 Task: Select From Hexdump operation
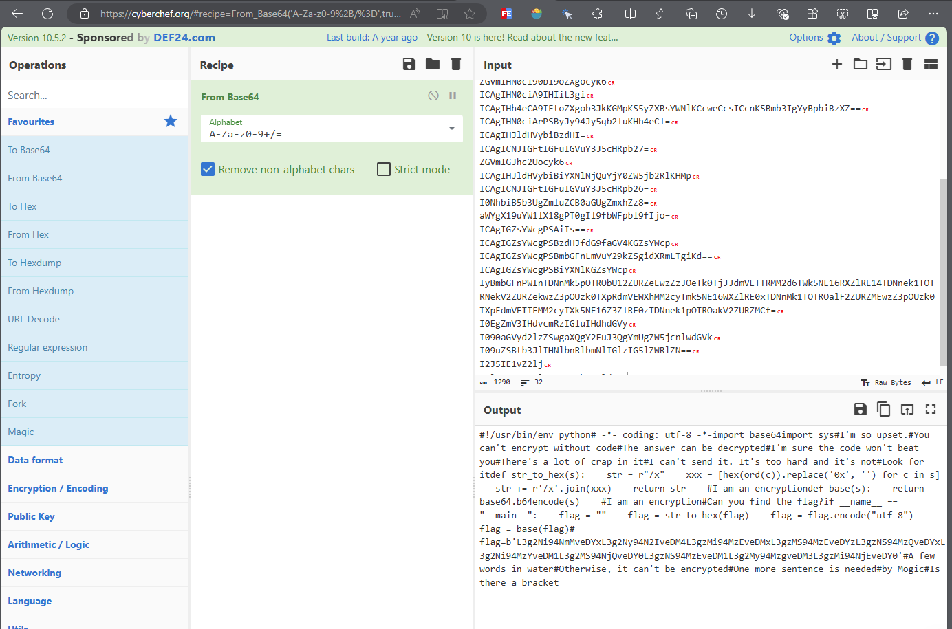(94, 291)
